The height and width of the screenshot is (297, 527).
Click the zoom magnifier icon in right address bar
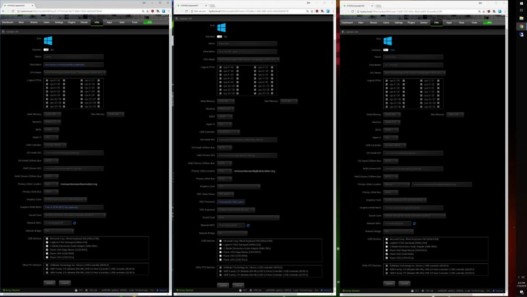click(x=480, y=12)
